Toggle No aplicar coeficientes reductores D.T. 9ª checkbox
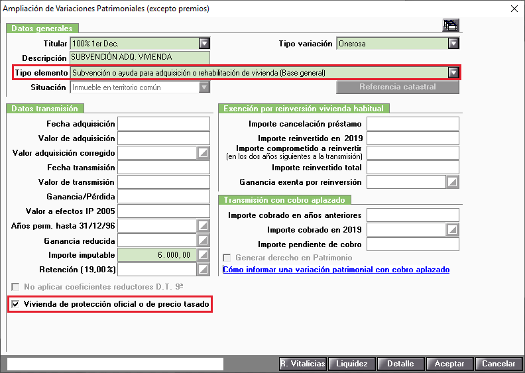 [15, 287]
